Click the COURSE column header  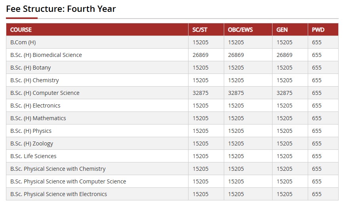pos(97,30)
